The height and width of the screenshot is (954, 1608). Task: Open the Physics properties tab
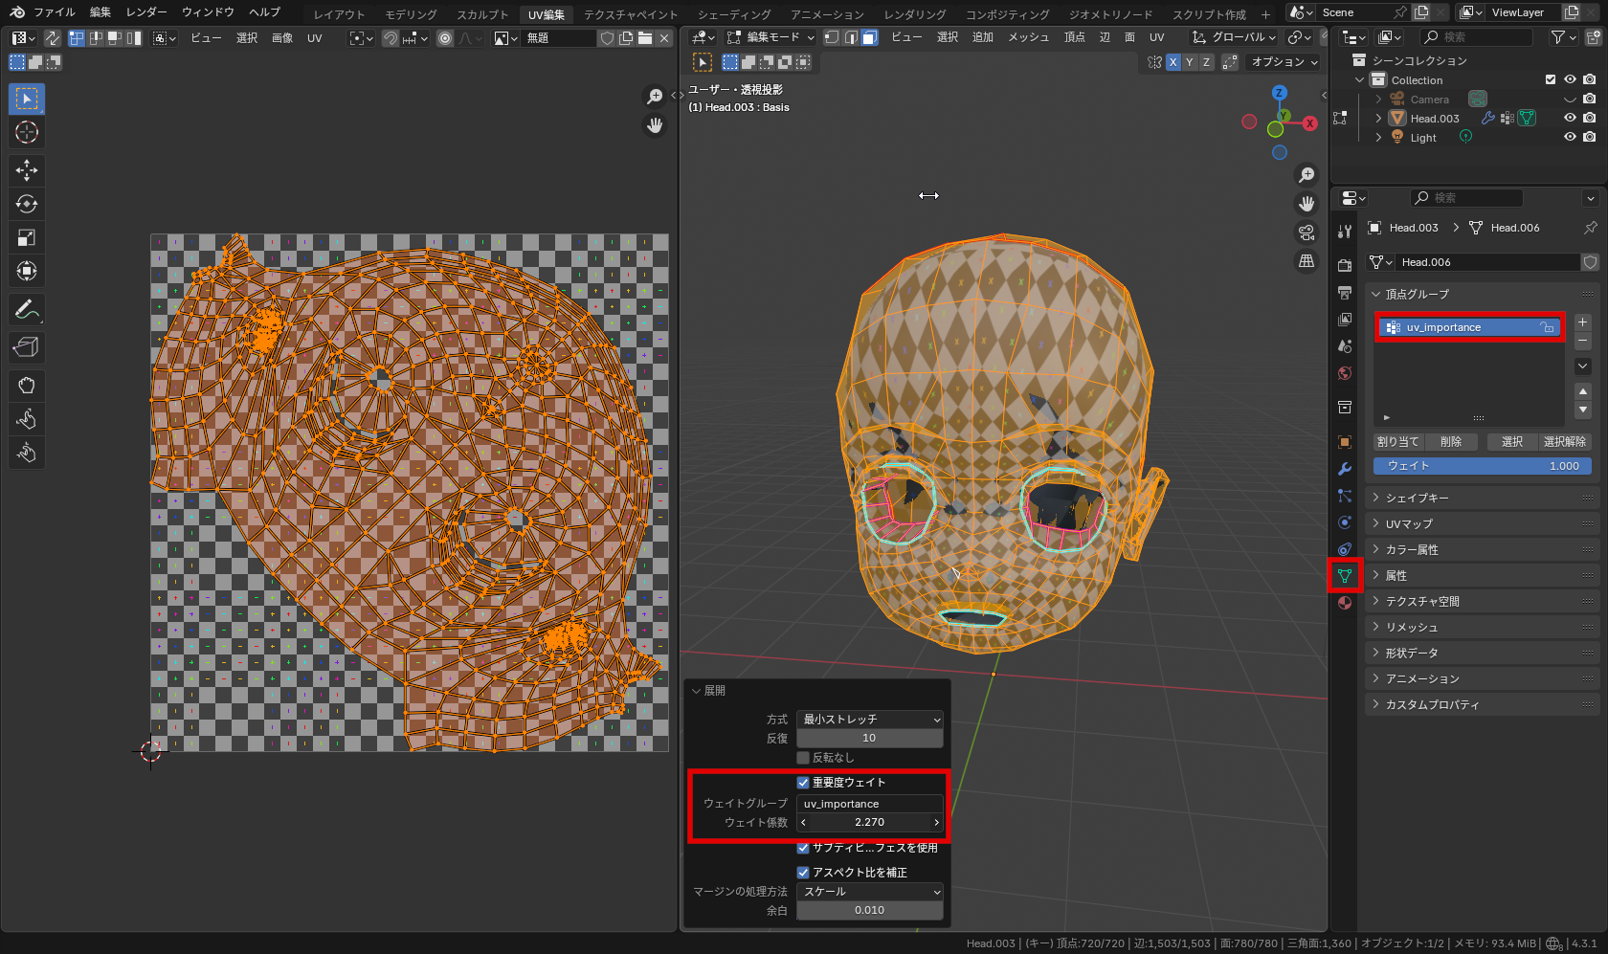[x=1344, y=522]
